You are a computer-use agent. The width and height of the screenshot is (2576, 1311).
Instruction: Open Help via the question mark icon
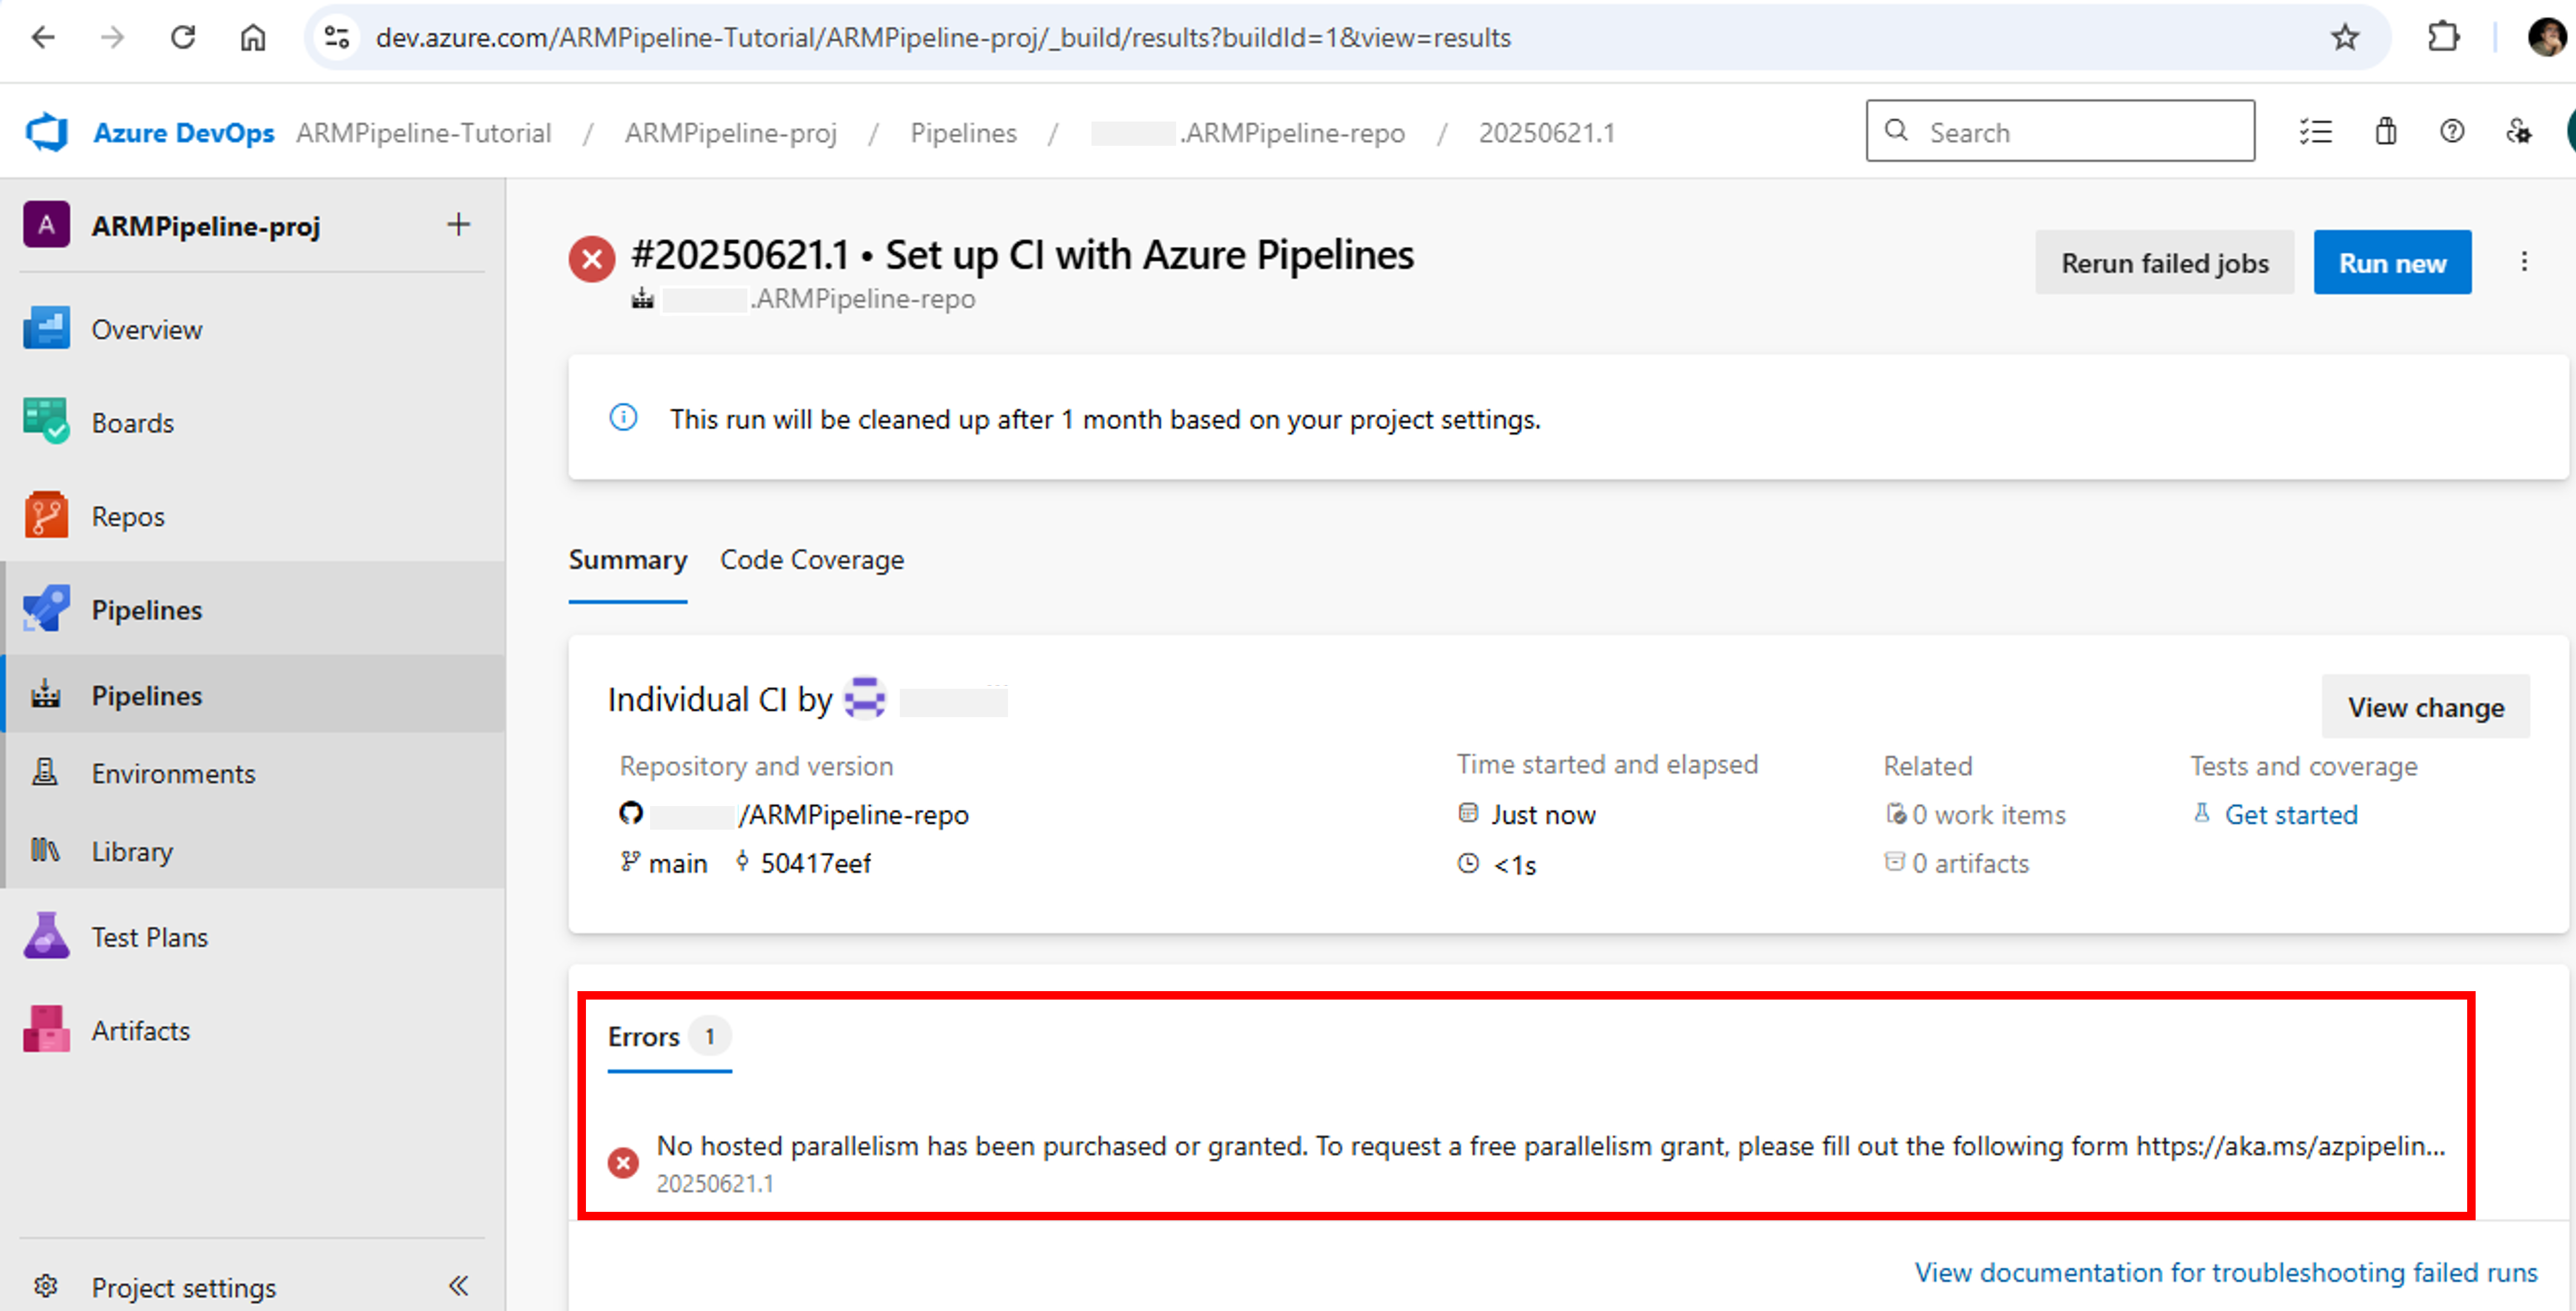2451,131
